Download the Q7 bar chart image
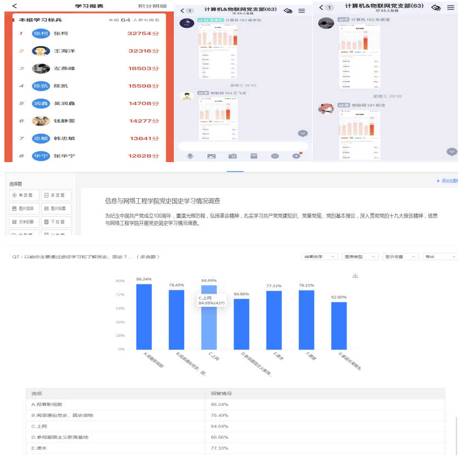The height and width of the screenshot is (459, 458). (x=355, y=276)
